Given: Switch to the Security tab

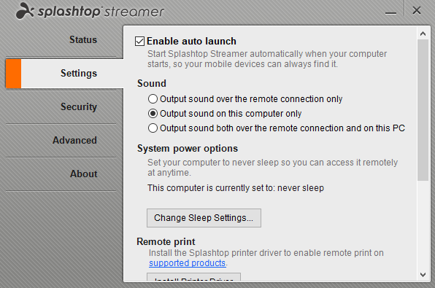Looking at the screenshot, I should pyautogui.click(x=79, y=107).
